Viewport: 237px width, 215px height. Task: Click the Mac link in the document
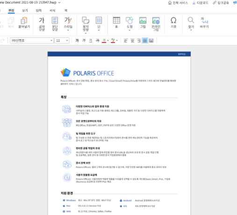(68, 206)
